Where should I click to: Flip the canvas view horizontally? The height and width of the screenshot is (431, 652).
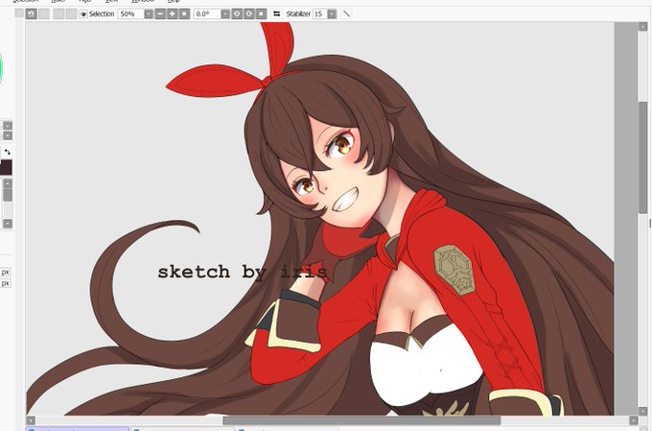[276, 14]
